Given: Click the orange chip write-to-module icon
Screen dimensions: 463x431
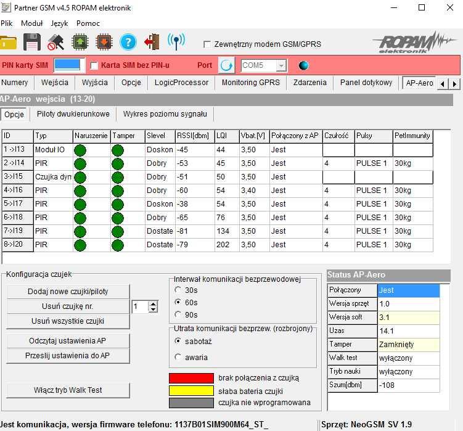Looking at the screenshot, I should [x=104, y=42].
